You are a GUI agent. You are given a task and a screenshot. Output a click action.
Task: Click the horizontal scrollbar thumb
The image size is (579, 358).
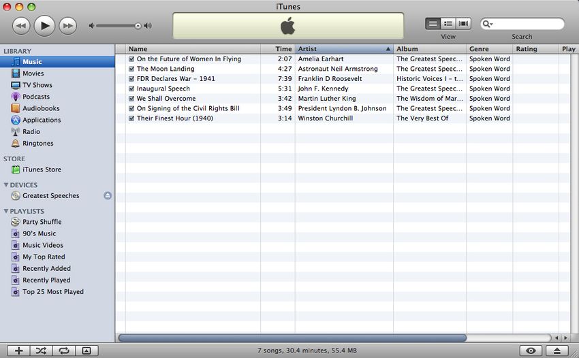pos(292,338)
